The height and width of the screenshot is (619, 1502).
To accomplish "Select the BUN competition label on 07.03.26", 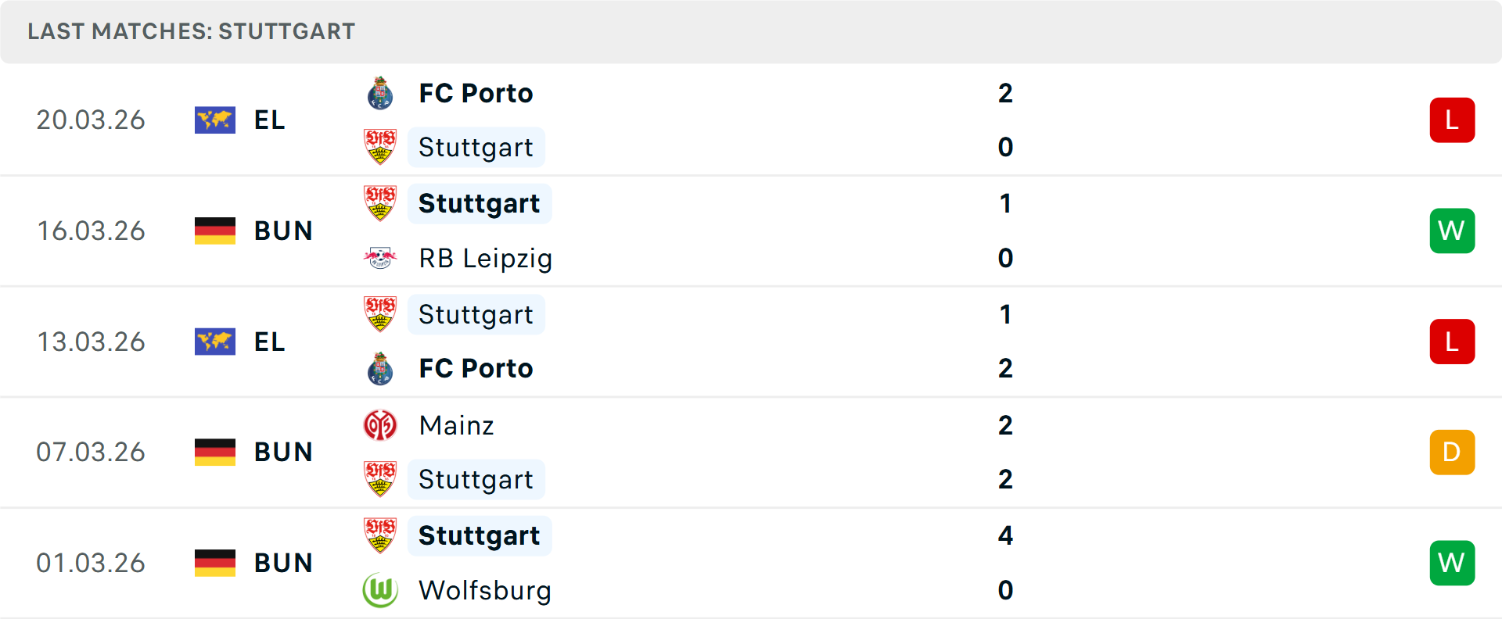I will pos(283,452).
